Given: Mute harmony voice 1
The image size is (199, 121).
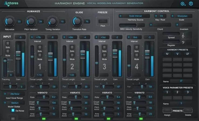Looking at the screenshot, I should point(40,55).
